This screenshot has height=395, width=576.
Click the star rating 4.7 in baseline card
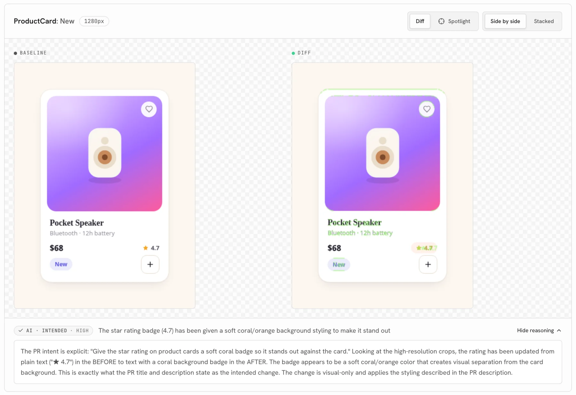(151, 248)
